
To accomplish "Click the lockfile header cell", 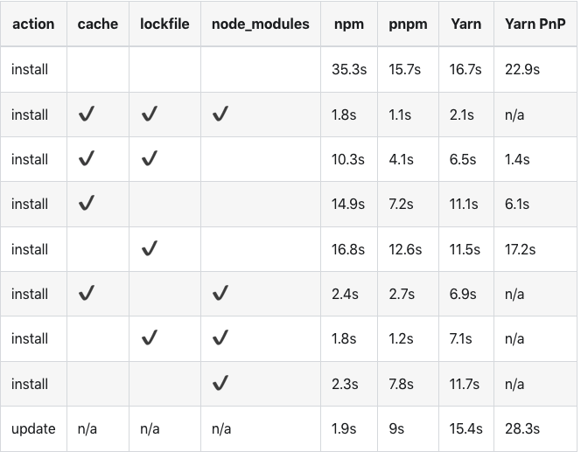I will (x=164, y=24).
